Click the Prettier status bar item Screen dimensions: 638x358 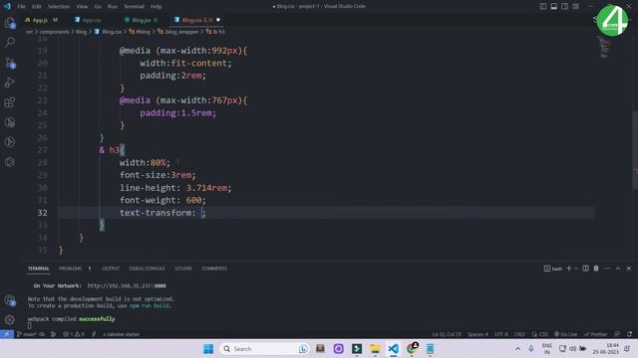click(595, 334)
